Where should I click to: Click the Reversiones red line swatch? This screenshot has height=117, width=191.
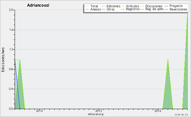(x=166, y=9)
